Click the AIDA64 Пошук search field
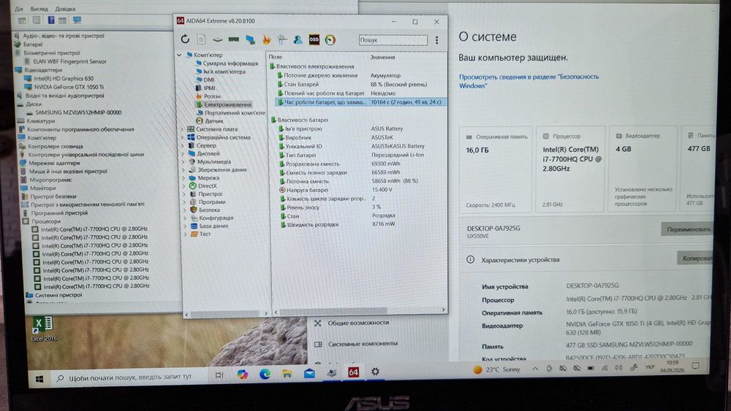This screenshot has height=411, width=731. pyautogui.click(x=393, y=40)
